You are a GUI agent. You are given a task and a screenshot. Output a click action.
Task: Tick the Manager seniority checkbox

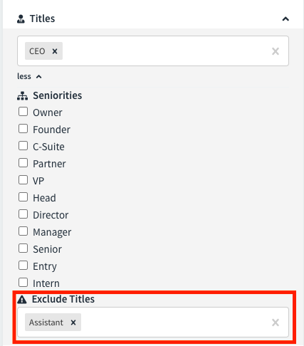23,231
